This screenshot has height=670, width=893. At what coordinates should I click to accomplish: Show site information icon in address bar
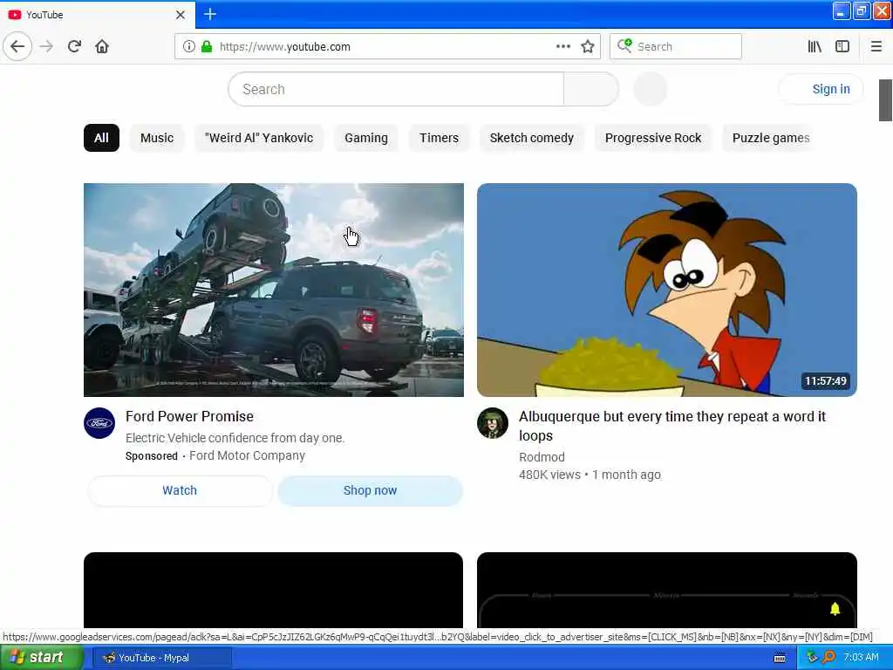tap(189, 47)
